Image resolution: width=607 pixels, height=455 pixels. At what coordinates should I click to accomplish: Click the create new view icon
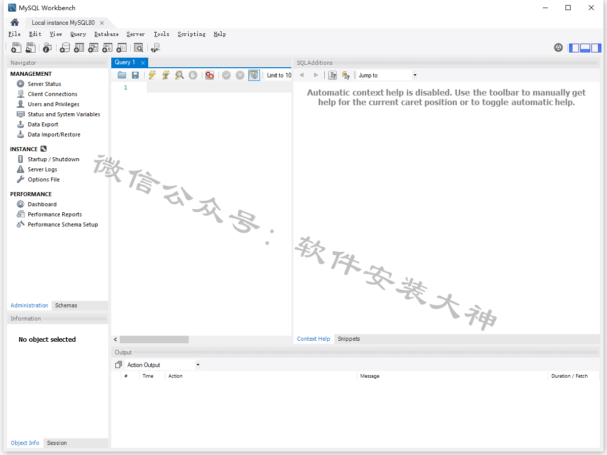pyautogui.click(x=93, y=48)
